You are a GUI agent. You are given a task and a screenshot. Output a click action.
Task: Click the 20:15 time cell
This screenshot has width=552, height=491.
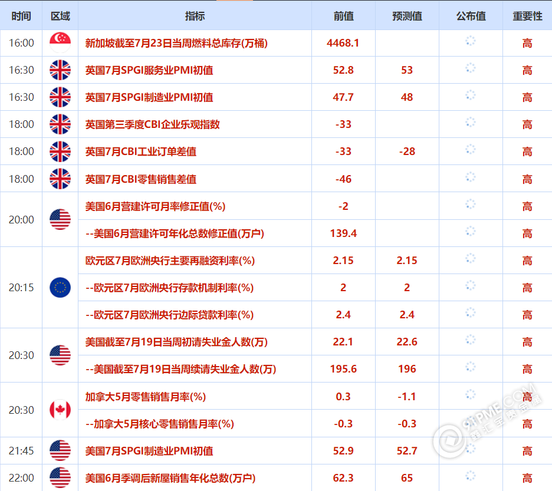(x=21, y=288)
